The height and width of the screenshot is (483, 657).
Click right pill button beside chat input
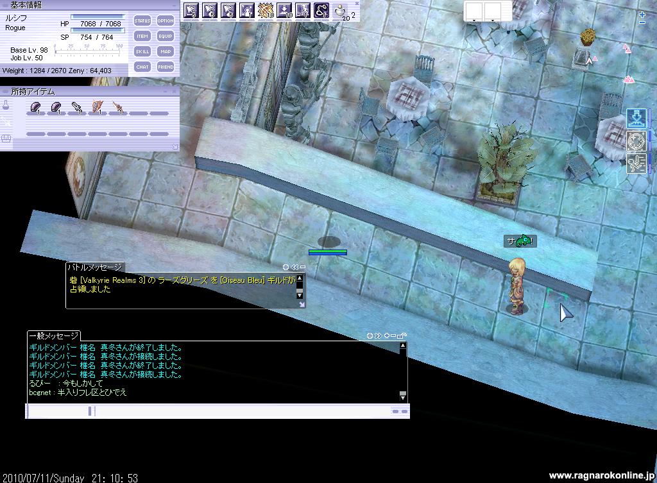(404, 411)
